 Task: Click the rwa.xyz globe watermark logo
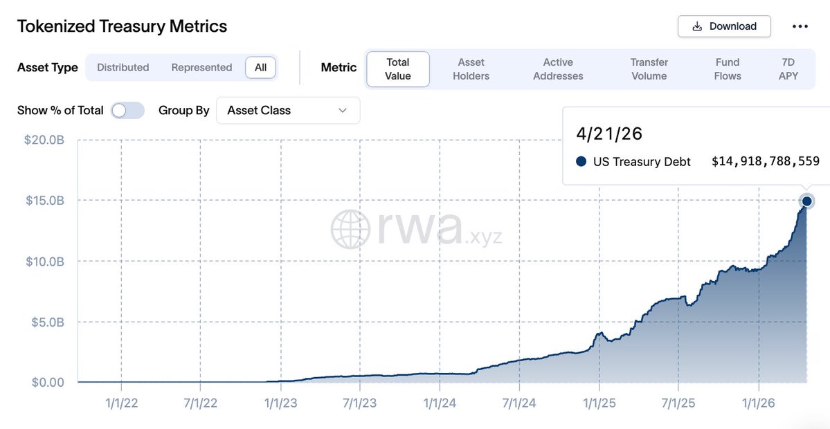click(350, 229)
